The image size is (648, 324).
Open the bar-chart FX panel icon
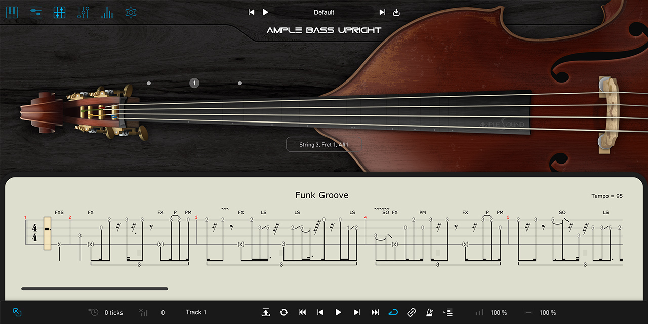[107, 12]
